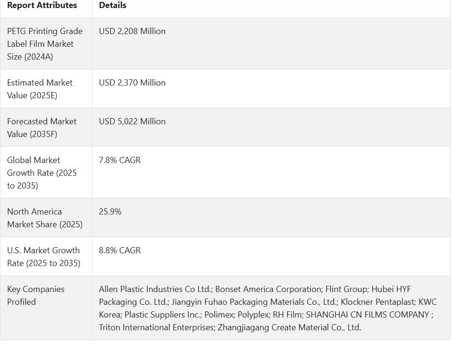Click the 8.8% CAGR value
Screen dimensions: 453x344
point(120,250)
